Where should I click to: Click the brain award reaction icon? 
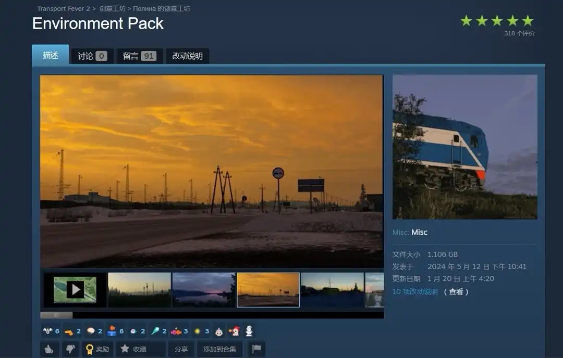(91, 331)
